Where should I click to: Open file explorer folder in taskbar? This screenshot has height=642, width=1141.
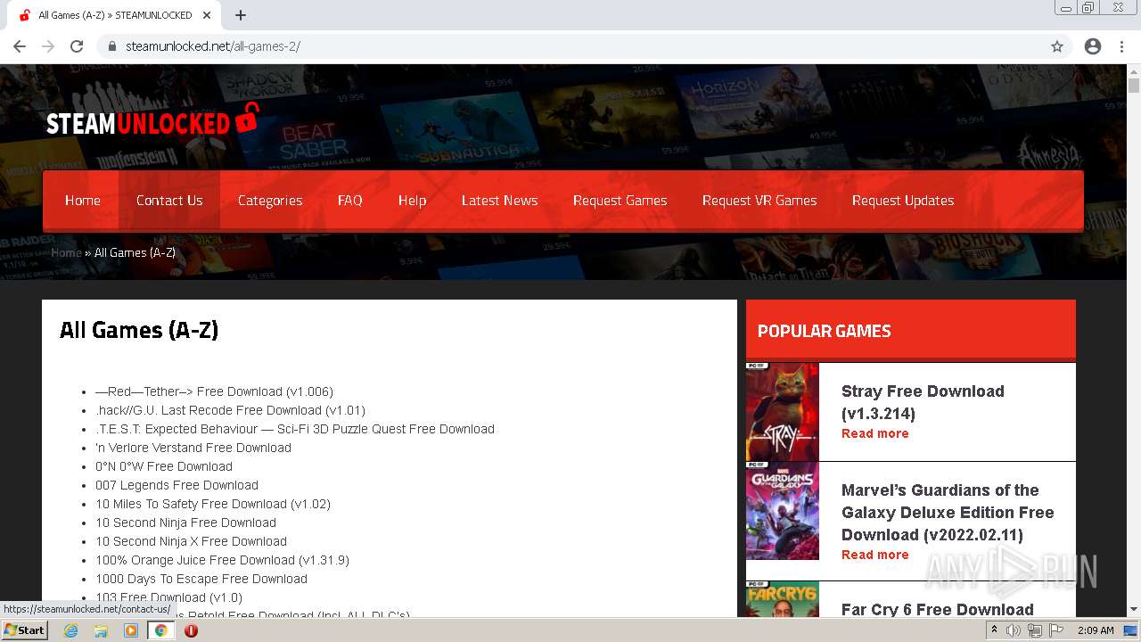pos(101,630)
